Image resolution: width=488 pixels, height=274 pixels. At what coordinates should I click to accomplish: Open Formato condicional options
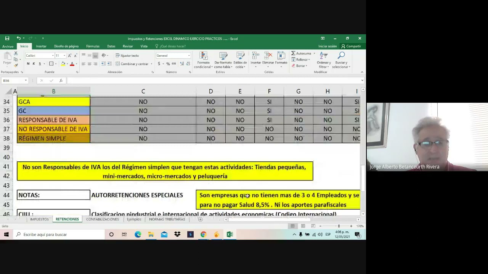coord(203,61)
